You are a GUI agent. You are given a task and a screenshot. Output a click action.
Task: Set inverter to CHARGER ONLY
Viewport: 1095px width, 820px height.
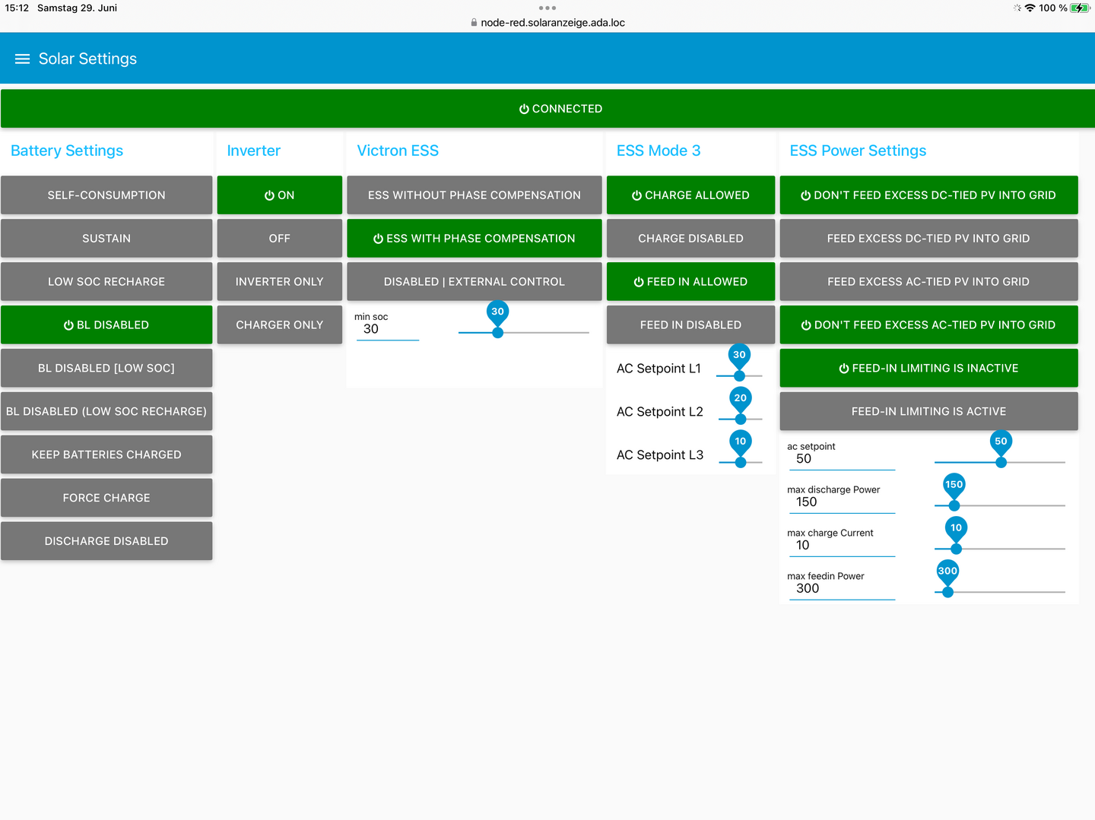click(x=280, y=325)
